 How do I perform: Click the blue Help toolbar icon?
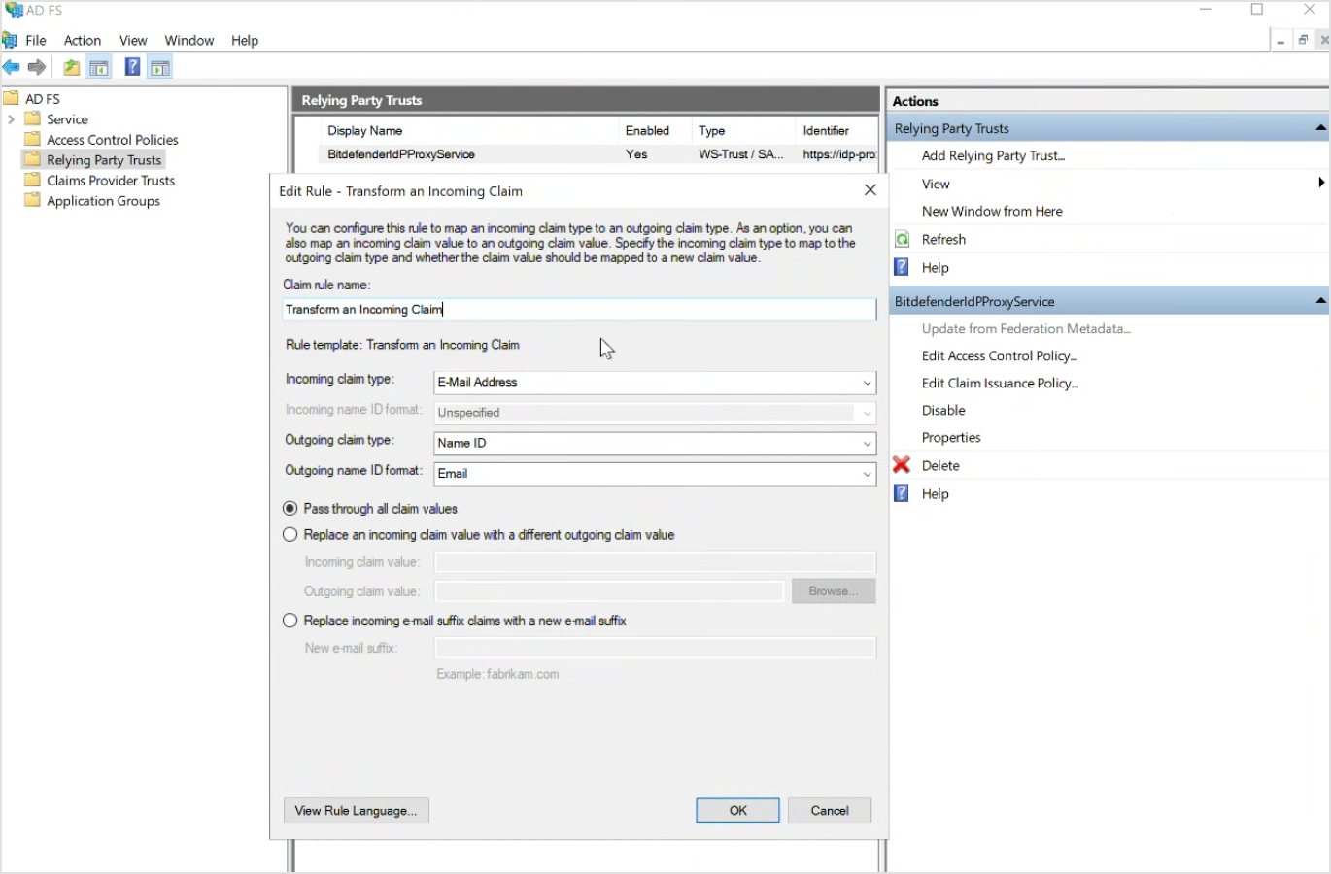[132, 67]
